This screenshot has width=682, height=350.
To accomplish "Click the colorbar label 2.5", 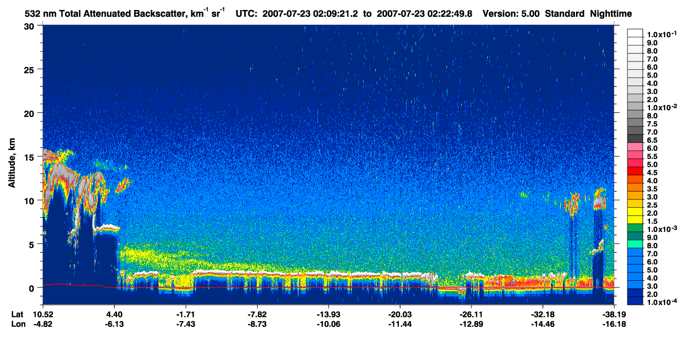I will pyautogui.click(x=653, y=205).
